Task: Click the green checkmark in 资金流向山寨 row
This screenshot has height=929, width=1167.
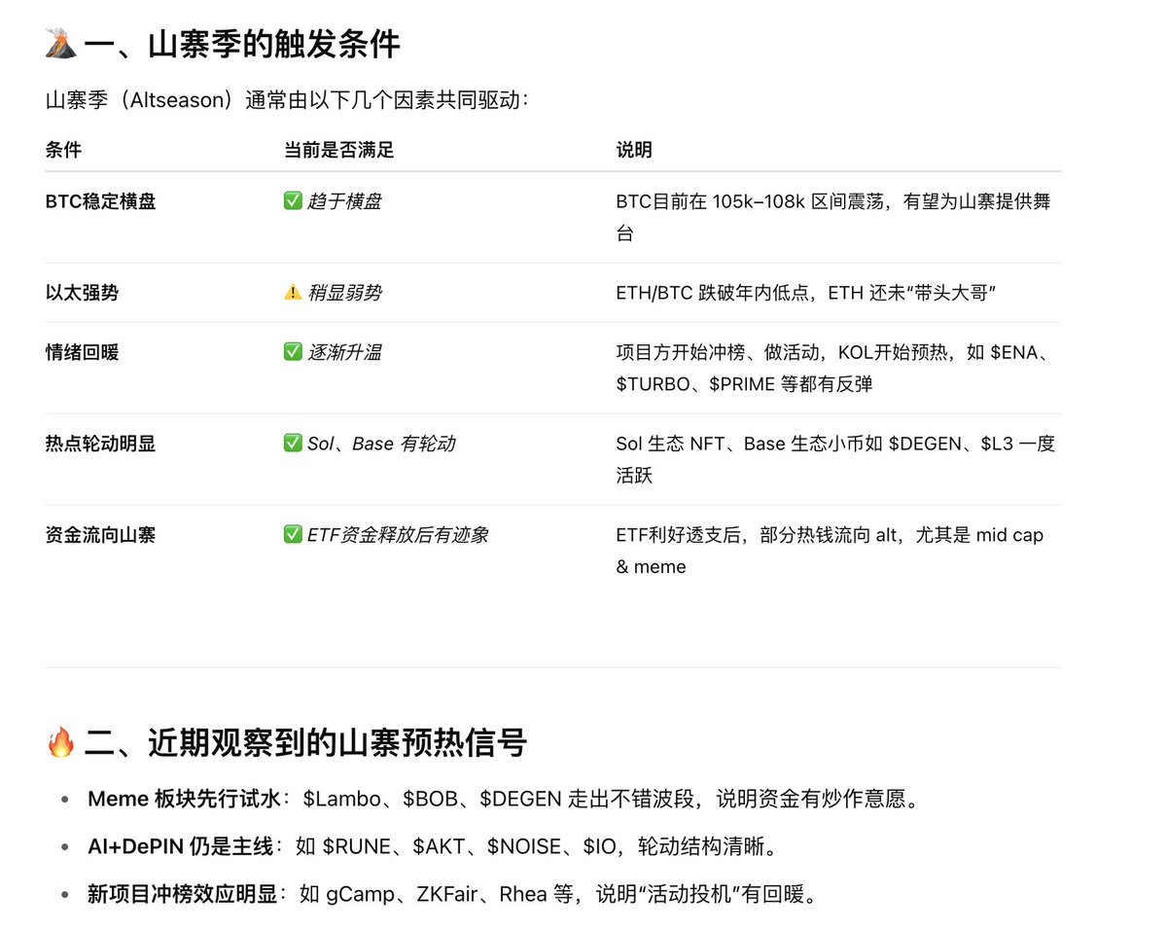Action: tap(292, 534)
